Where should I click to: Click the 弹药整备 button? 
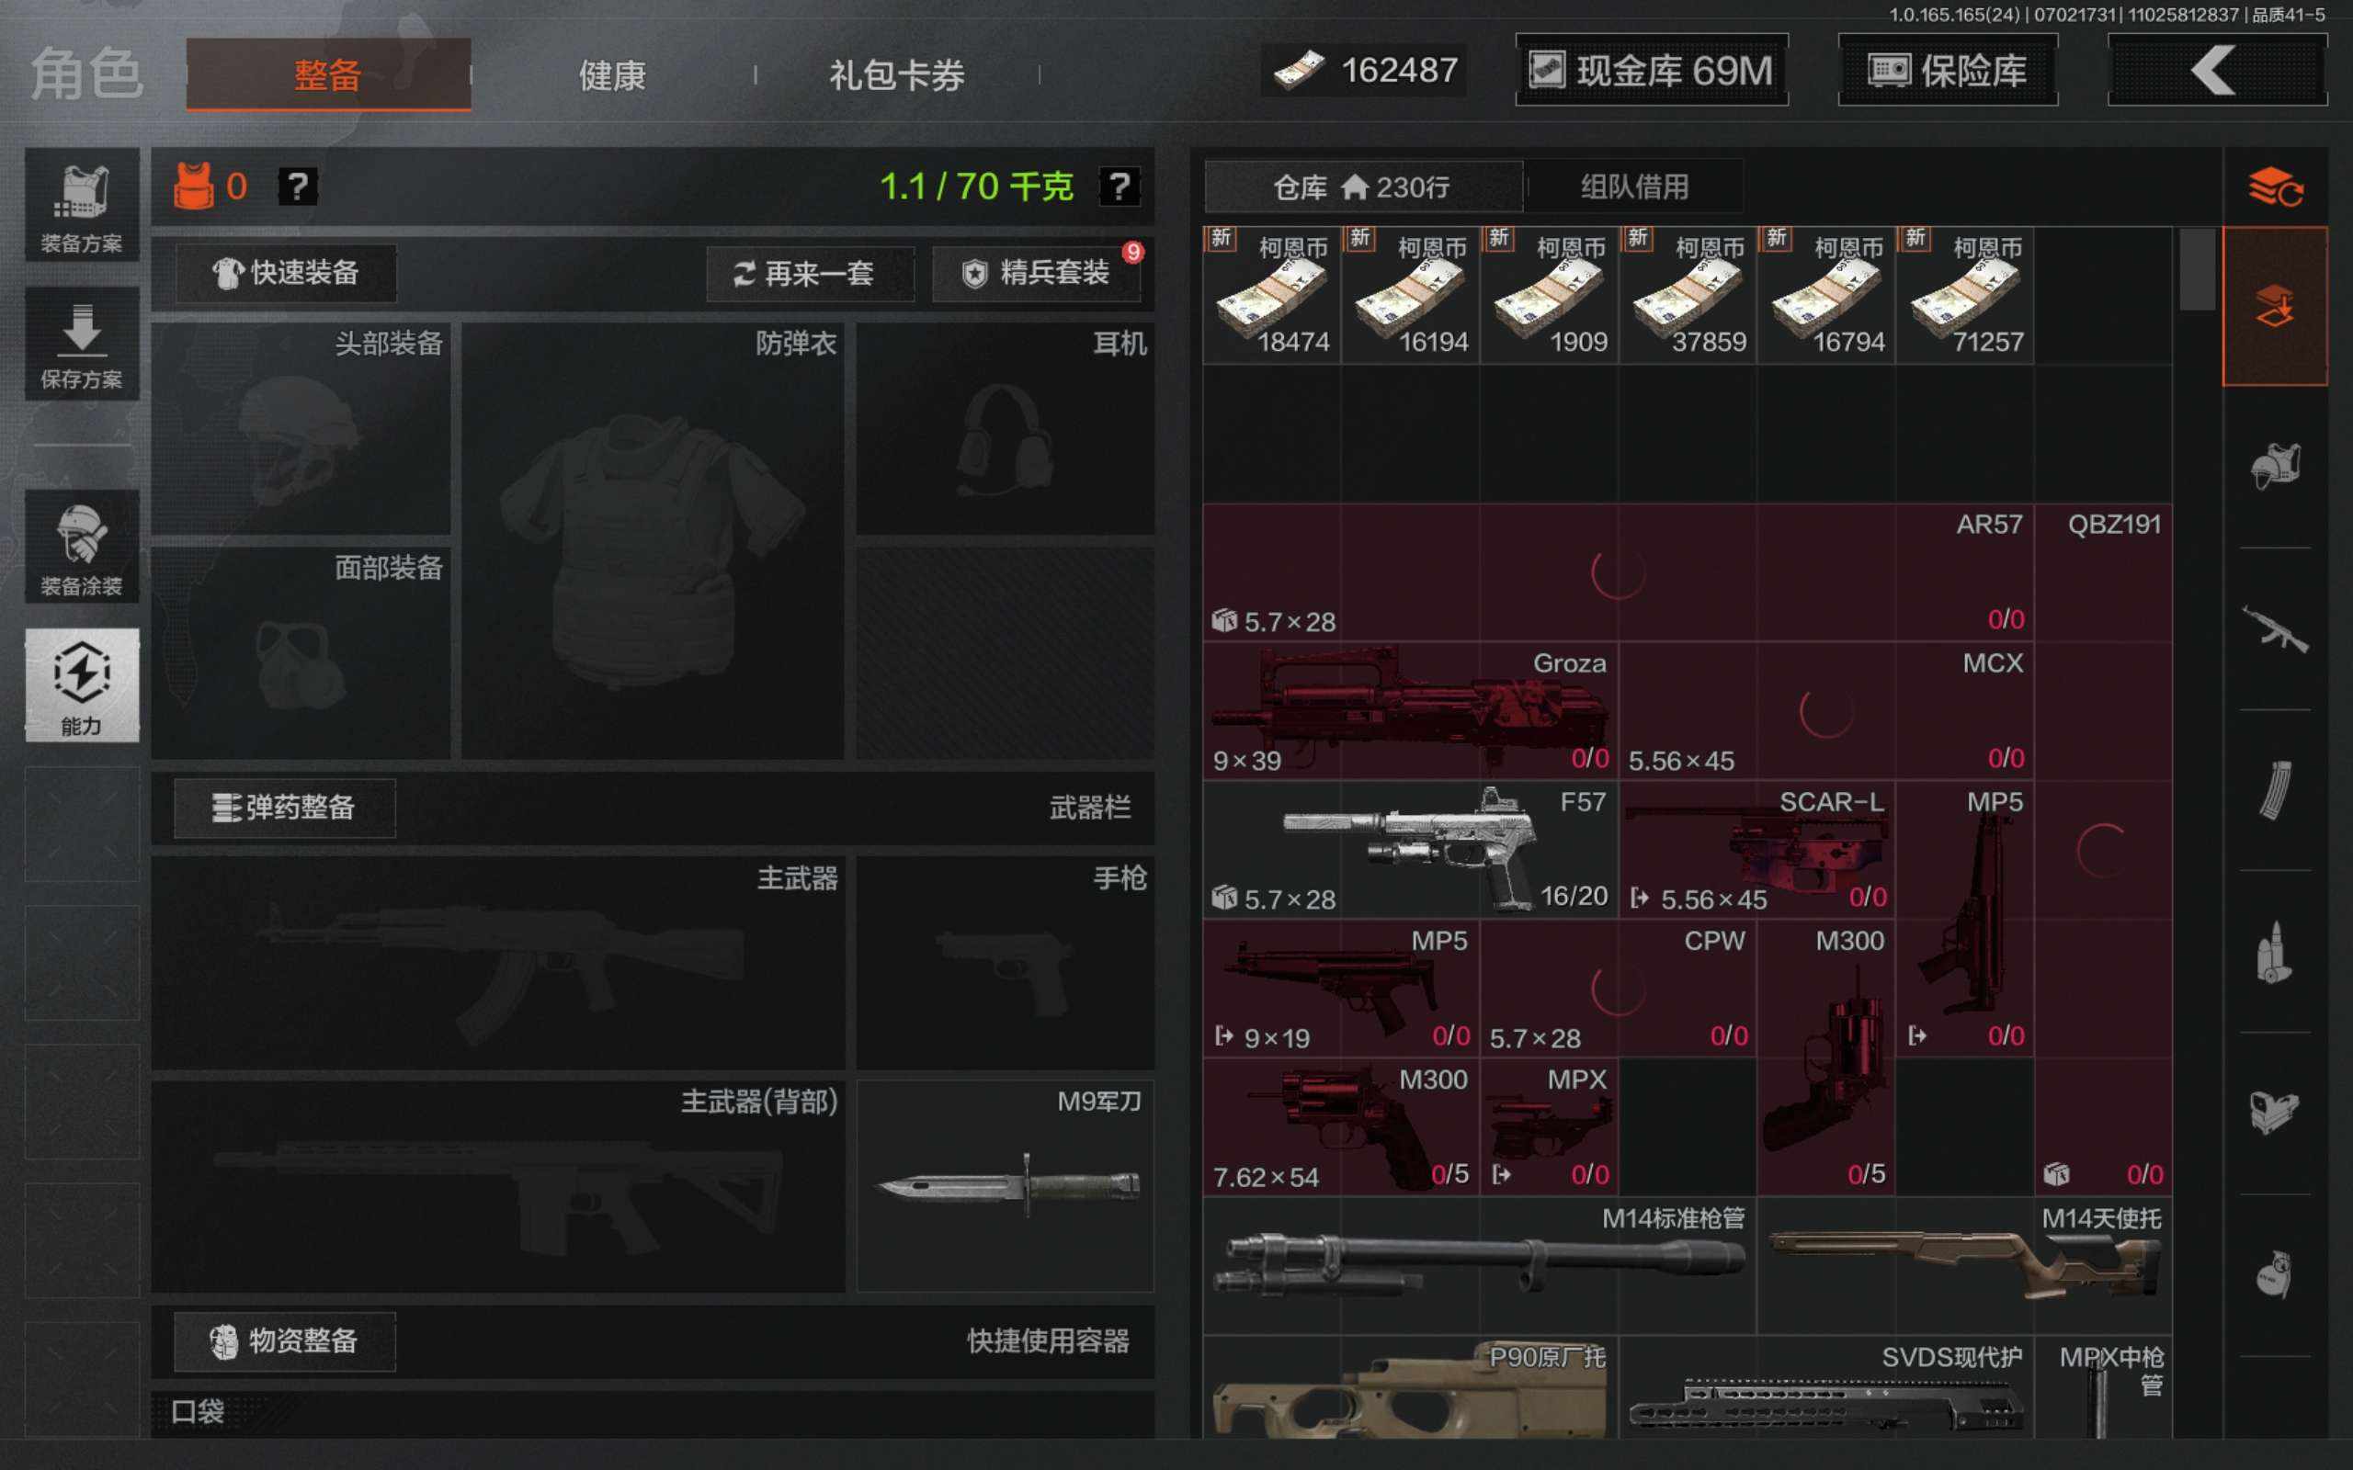point(285,808)
